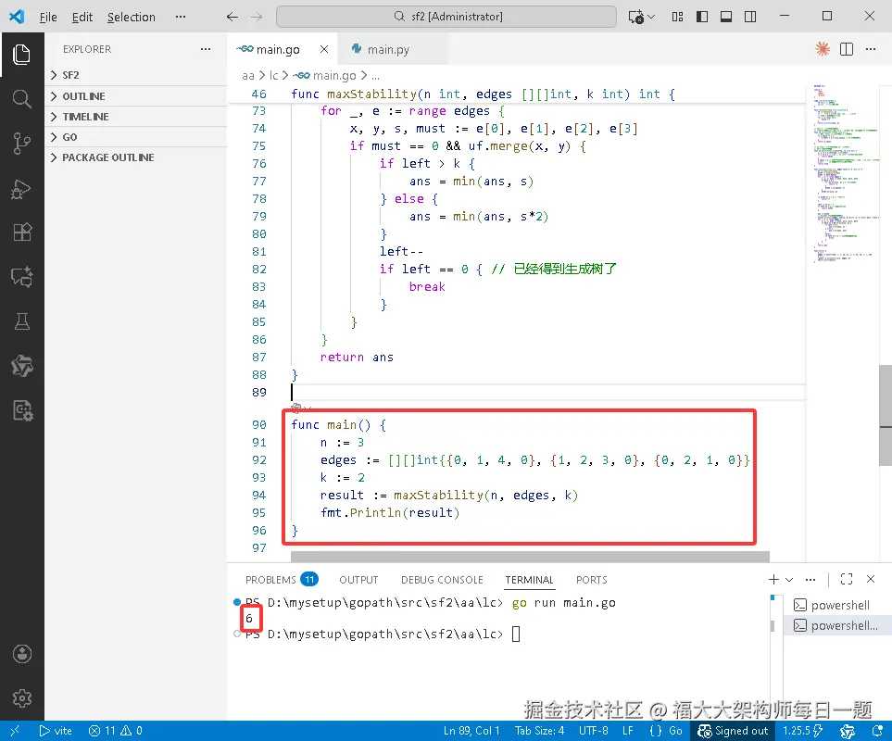The image size is (892, 741).
Task: Switch to the DEBUG CONSOLE tab
Action: coord(442,580)
